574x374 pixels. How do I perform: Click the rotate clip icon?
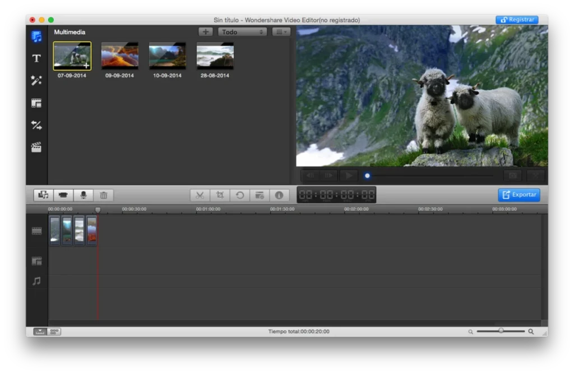pos(240,195)
